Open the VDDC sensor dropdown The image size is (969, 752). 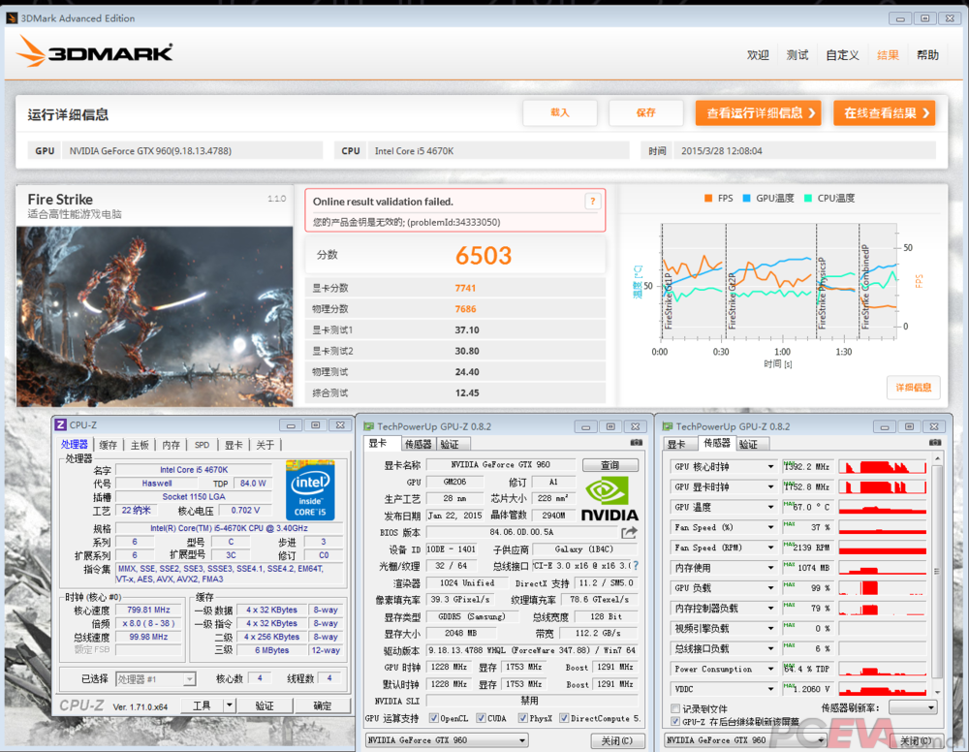click(770, 689)
